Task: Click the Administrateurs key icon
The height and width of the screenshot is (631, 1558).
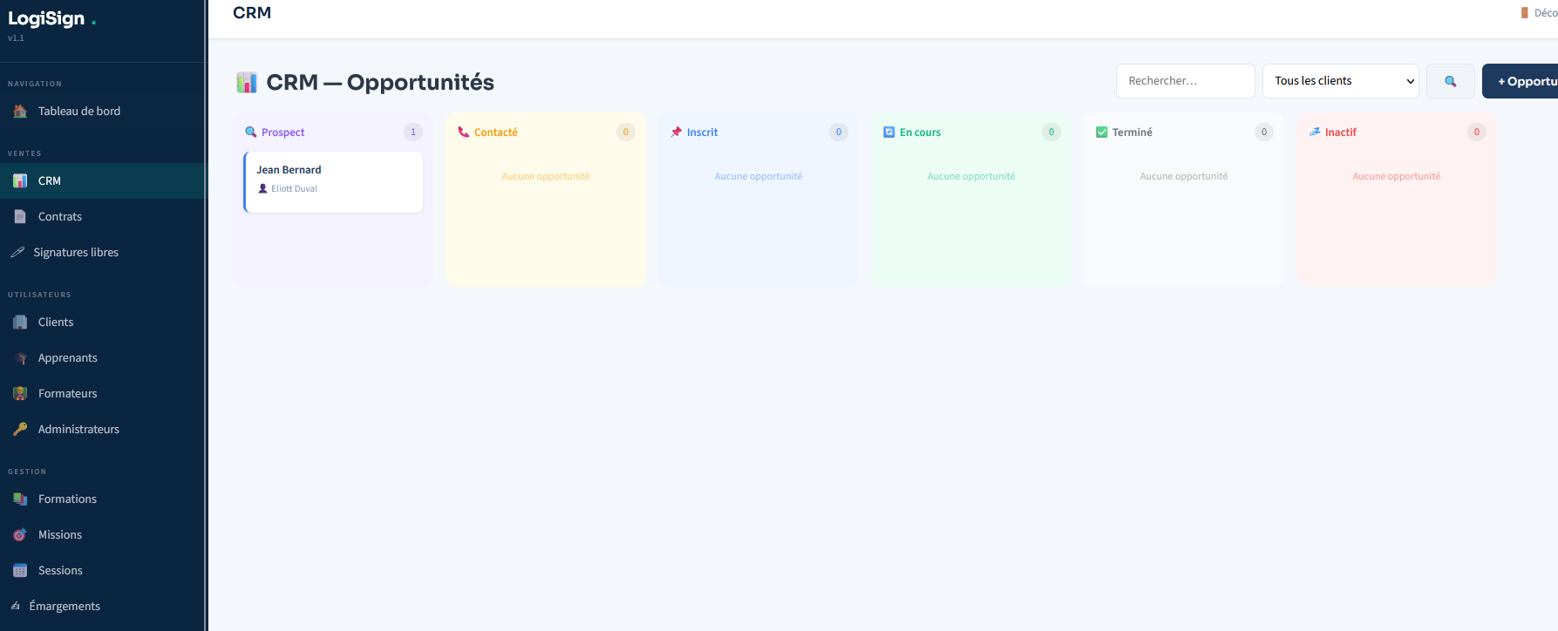Action: (20, 430)
